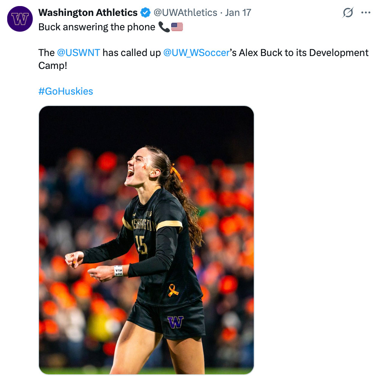Click the Jan 17 timestamp
The width and height of the screenshot is (378, 380).
[x=238, y=13]
